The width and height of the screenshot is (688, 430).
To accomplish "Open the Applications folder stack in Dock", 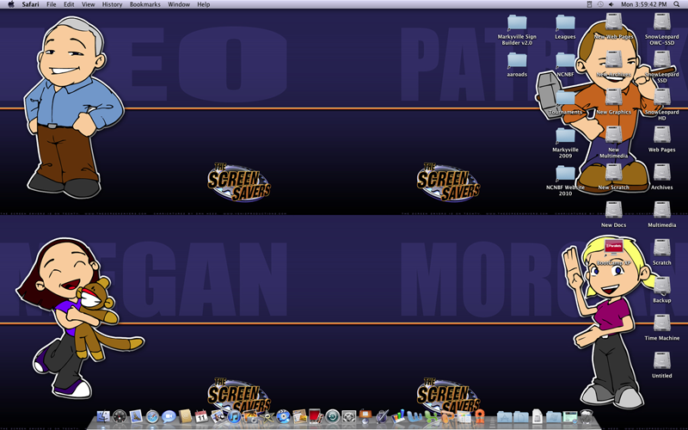I will click(x=504, y=417).
